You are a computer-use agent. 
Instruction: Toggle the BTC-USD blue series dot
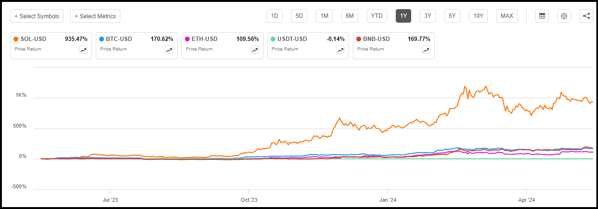click(102, 39)
